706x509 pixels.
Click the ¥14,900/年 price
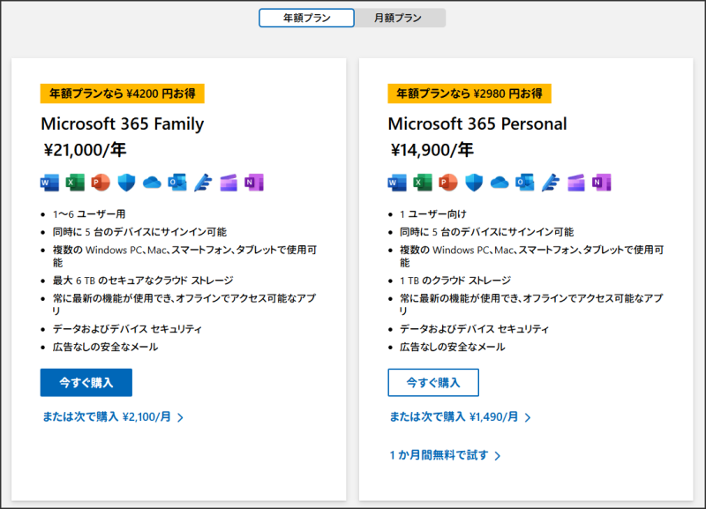(432, 150)
